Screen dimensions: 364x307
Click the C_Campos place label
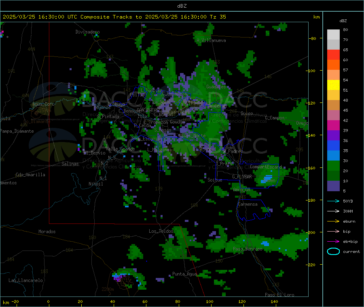(x=275, y=118)
